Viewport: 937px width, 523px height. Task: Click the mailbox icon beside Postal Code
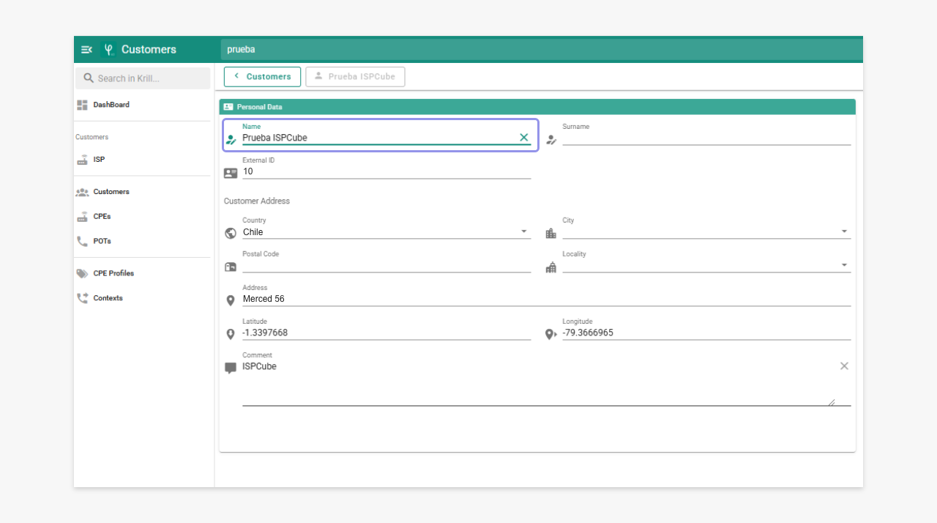[231, 267]
